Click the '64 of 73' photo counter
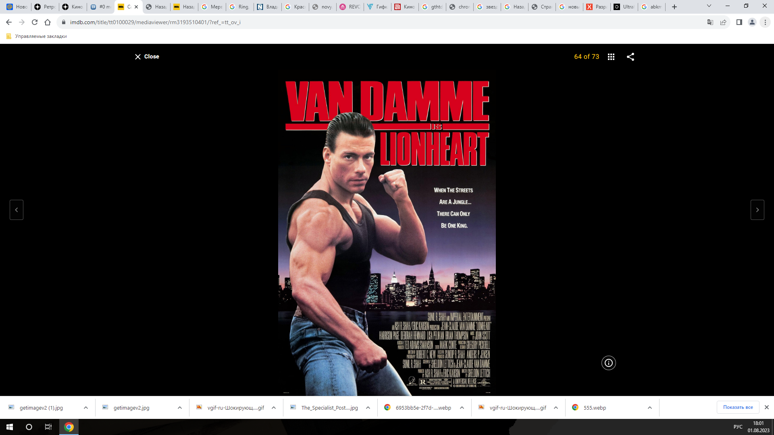The height and width of the screenshot is (435, 774). click(587, 57)
